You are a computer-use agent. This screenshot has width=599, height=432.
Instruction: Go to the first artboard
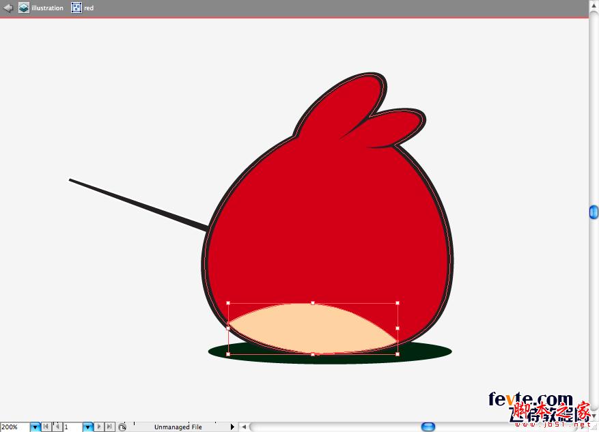pyautogui.click(x=46, y=427)
